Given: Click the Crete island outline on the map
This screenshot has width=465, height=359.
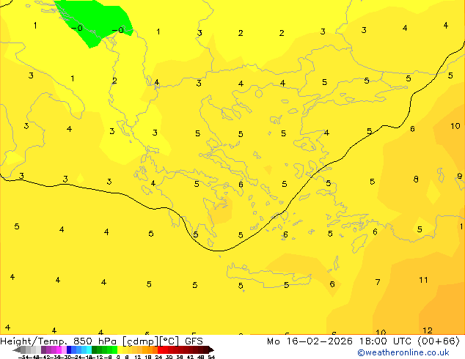Looking at the screenshot, I should [x=268, y=275].
